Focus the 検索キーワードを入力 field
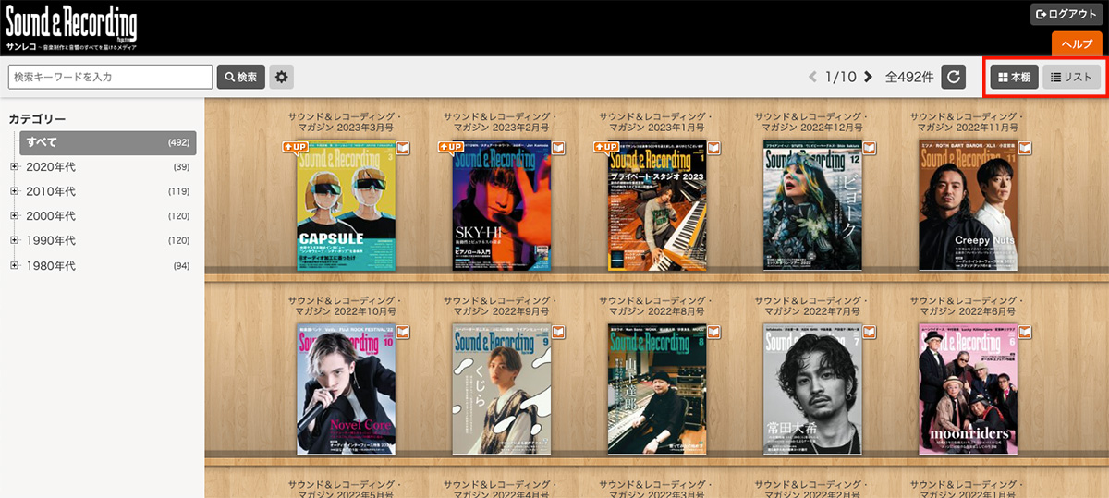This screenshot has width=1109, height=498. coord(111,77)
